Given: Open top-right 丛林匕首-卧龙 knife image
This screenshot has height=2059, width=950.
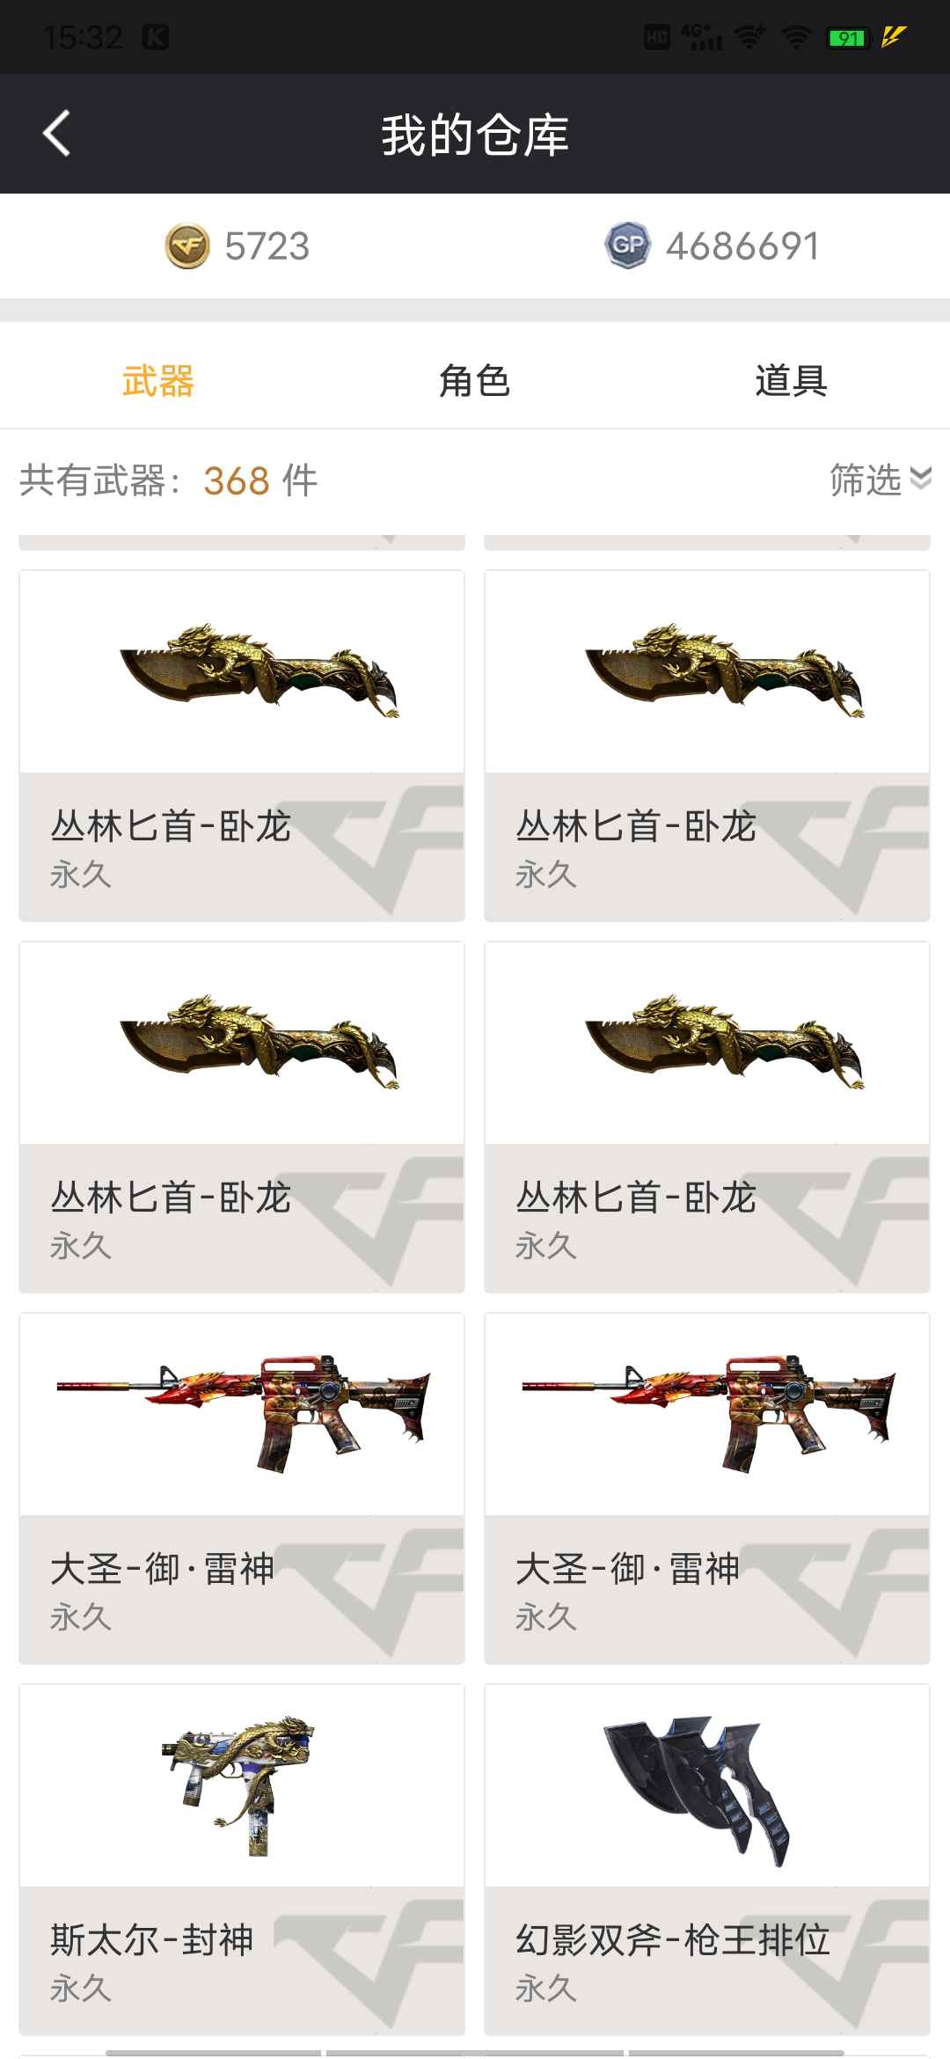Looking at the screenshot, I should [x=725, y=670].
